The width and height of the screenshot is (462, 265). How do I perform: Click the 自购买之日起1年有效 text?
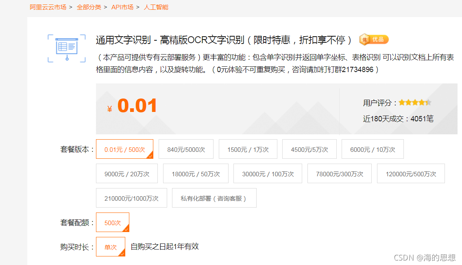tap(165, 246)
